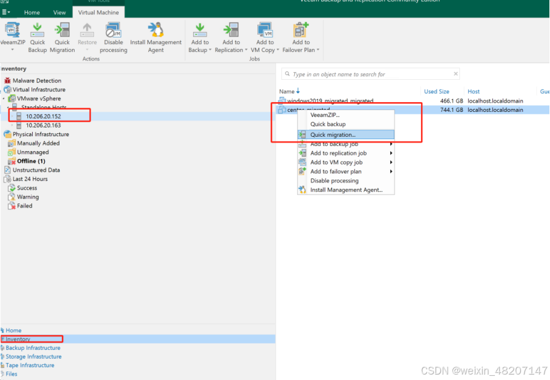
Task: Open the VeeamZIP dropdown arrow
Action: (13, 50)
